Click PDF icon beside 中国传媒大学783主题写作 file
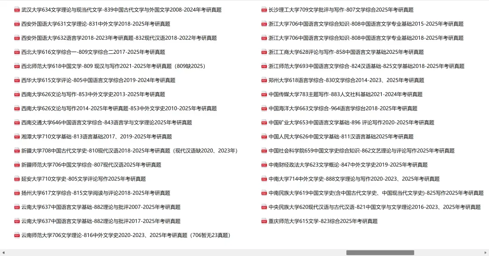 pos(264,95)
